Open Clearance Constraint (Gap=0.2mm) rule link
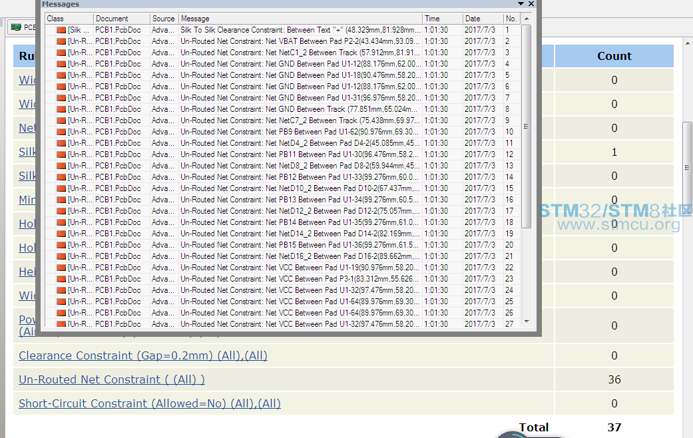This screenshot has height=438, width=693. pyautogui.click(x=142, y=356)
